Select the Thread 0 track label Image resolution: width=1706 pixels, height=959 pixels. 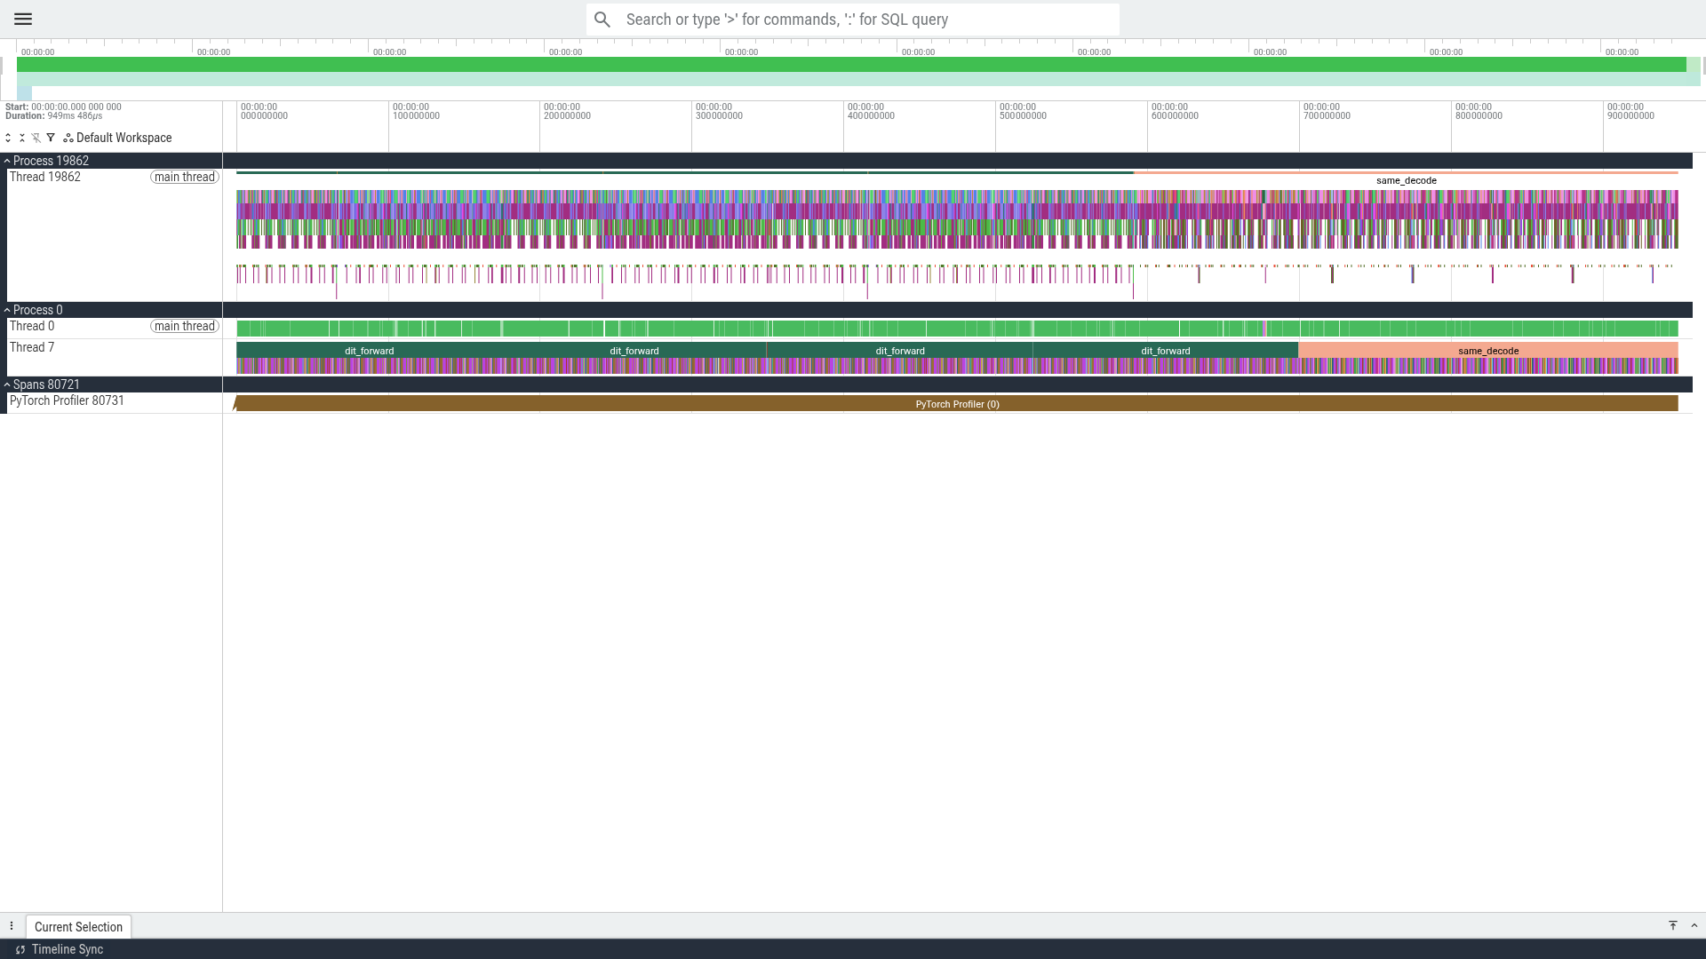[32, 326]
